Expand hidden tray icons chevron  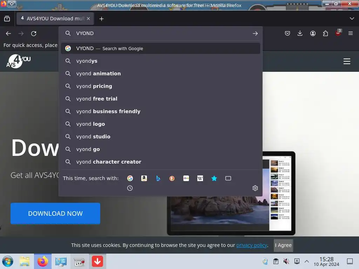point(307,261)
